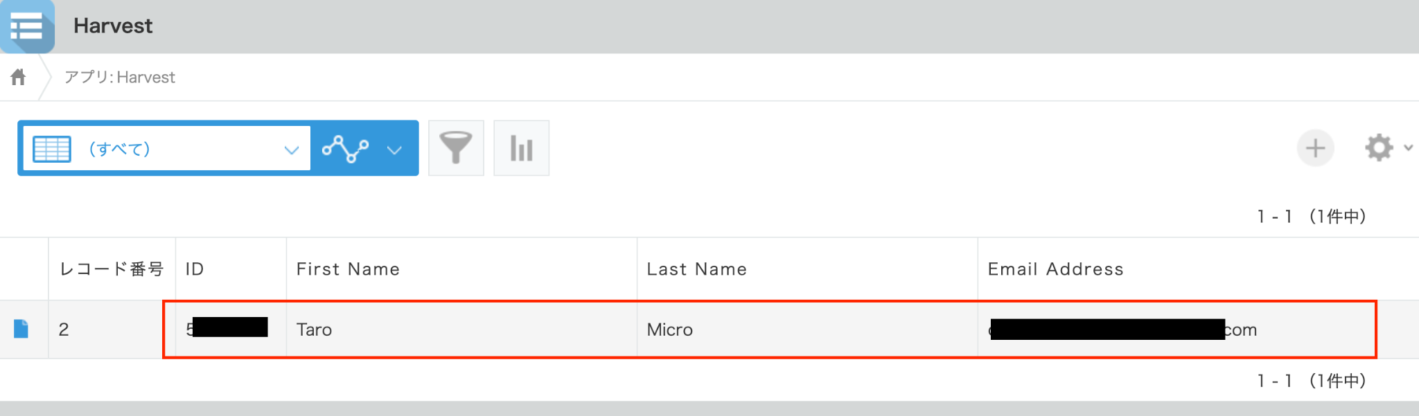Screen dimensions: 1419x416
Task: Expand the (すべて) view dropdown
Action: pos(291,150)
